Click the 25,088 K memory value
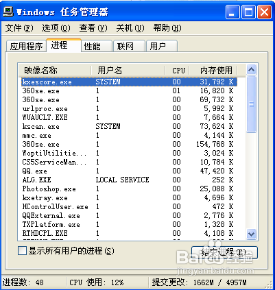The width and height of the screenshot is (275, 290). click(217, 189)
